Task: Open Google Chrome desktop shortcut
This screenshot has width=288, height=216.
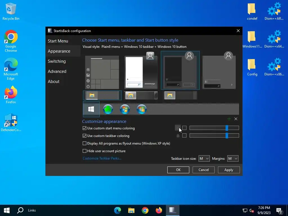Action: tap(11, 41)
